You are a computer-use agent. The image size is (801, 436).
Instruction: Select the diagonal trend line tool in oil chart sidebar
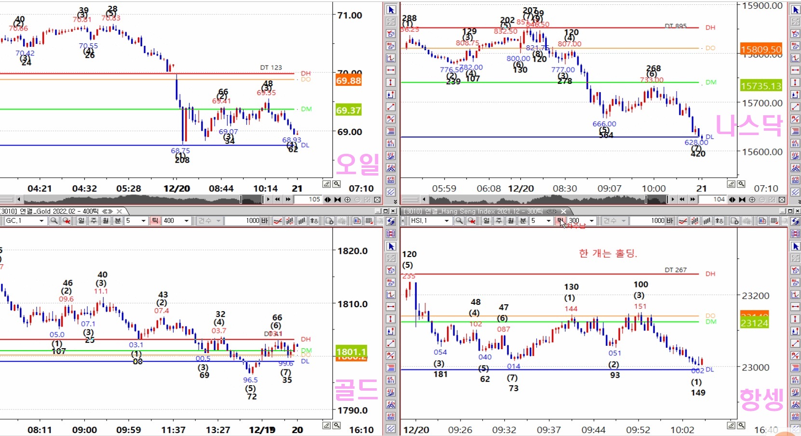pos(391,107)
